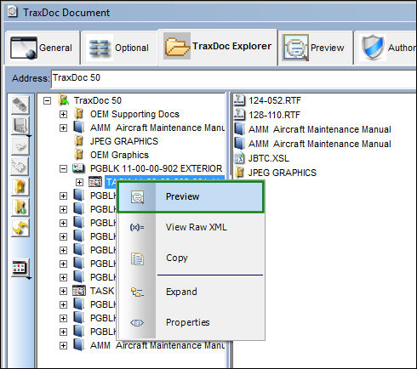This screenshot has width=417, height=369.
Task: Select bottom AMM Aircraft Maintenance Manual tree row
Action: (157, 345)
